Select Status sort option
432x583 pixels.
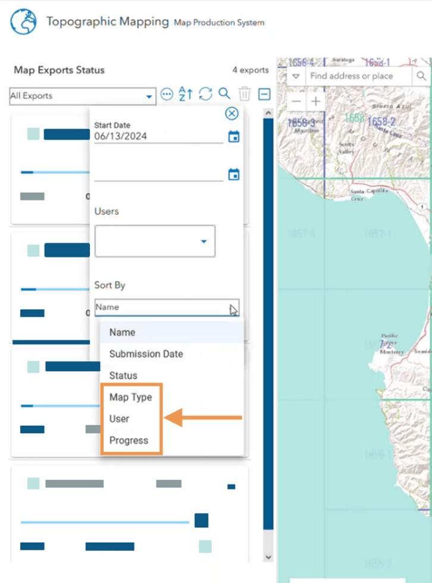(x=172, y=375)
